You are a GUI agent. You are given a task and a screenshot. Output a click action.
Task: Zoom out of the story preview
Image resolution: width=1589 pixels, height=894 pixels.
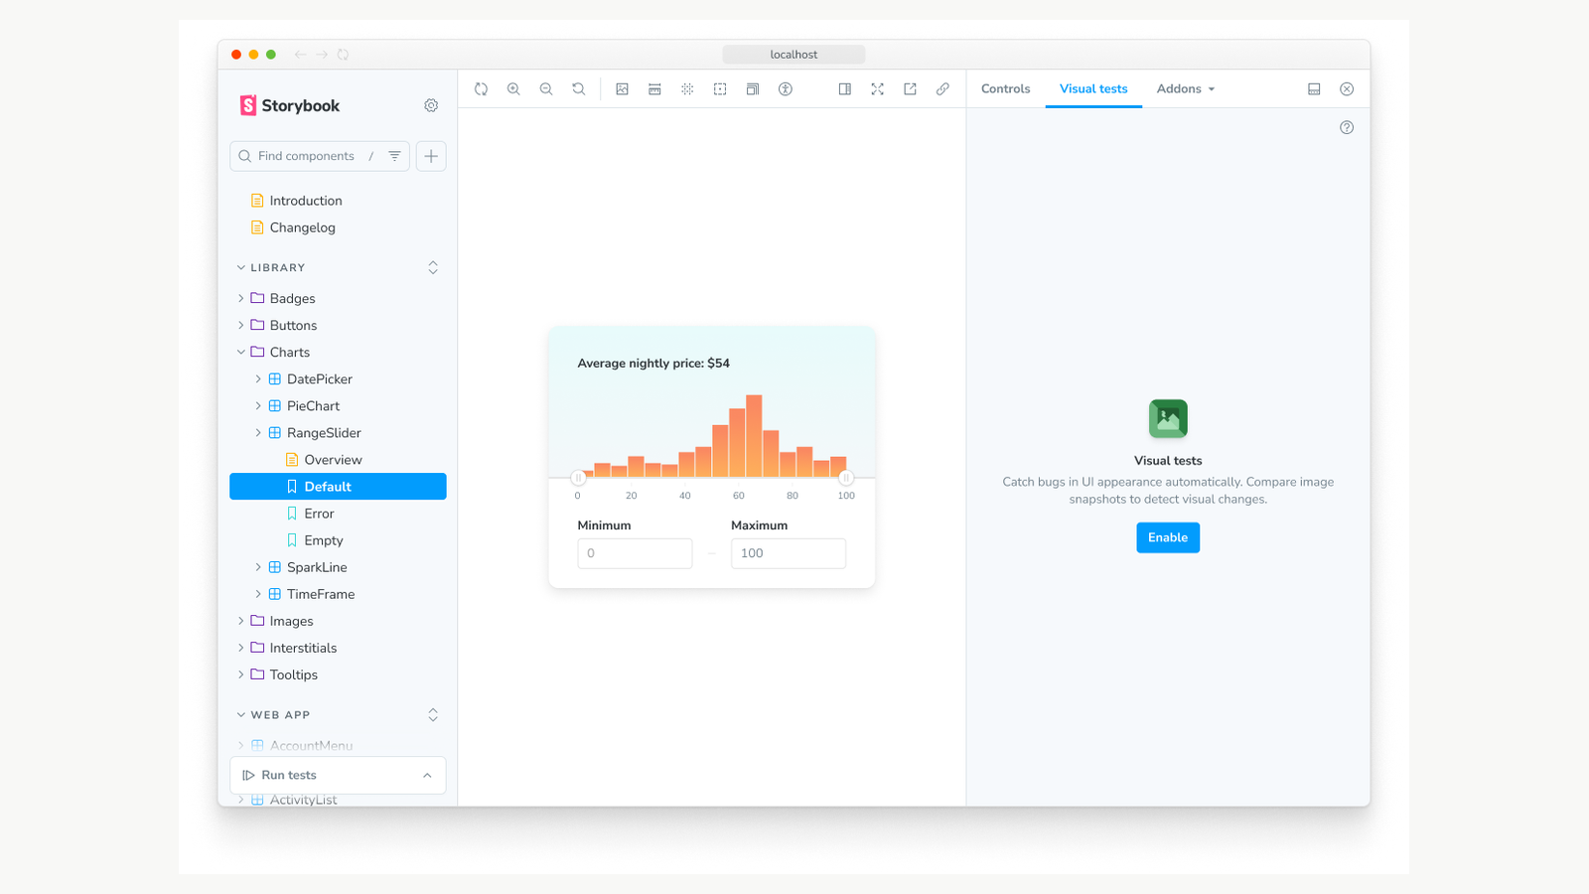click(546, 89)
